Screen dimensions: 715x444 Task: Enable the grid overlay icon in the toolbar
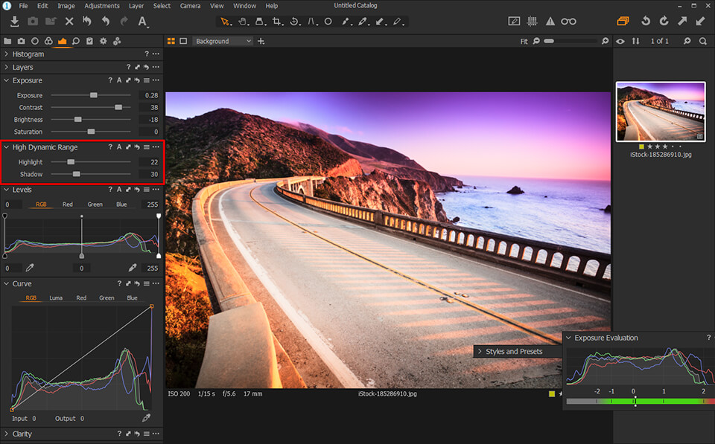coord(531,21)
